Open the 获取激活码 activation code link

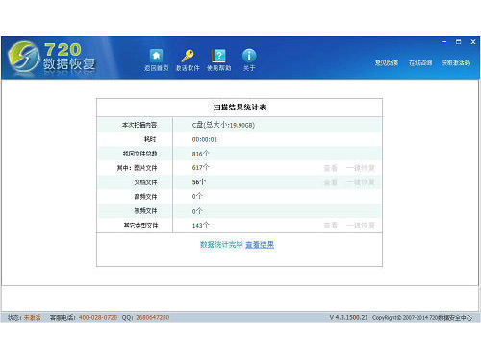coord(456,62)
